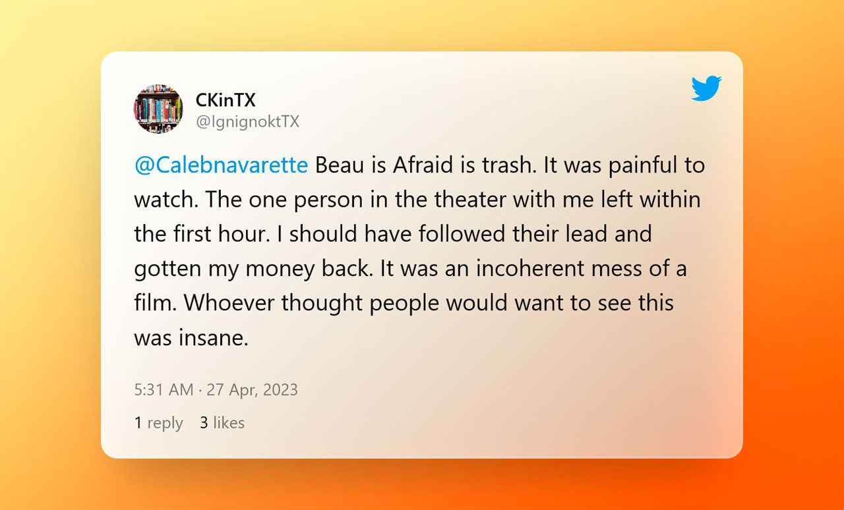
Task: Click the word "theater" in the tweet
Action: pyautogui.click(x=445, y=200)
